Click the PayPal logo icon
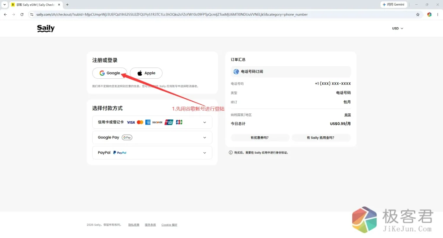Viewport: 443px width, 238px height. (x=120, y=153)
